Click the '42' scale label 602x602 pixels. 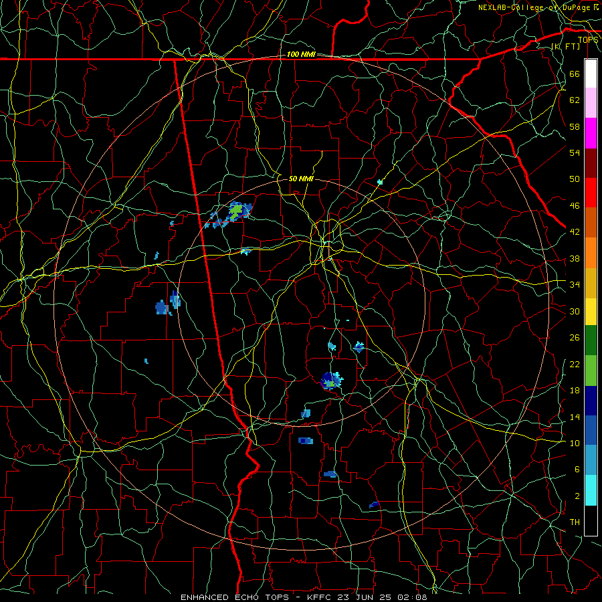(x=575, y=232)
